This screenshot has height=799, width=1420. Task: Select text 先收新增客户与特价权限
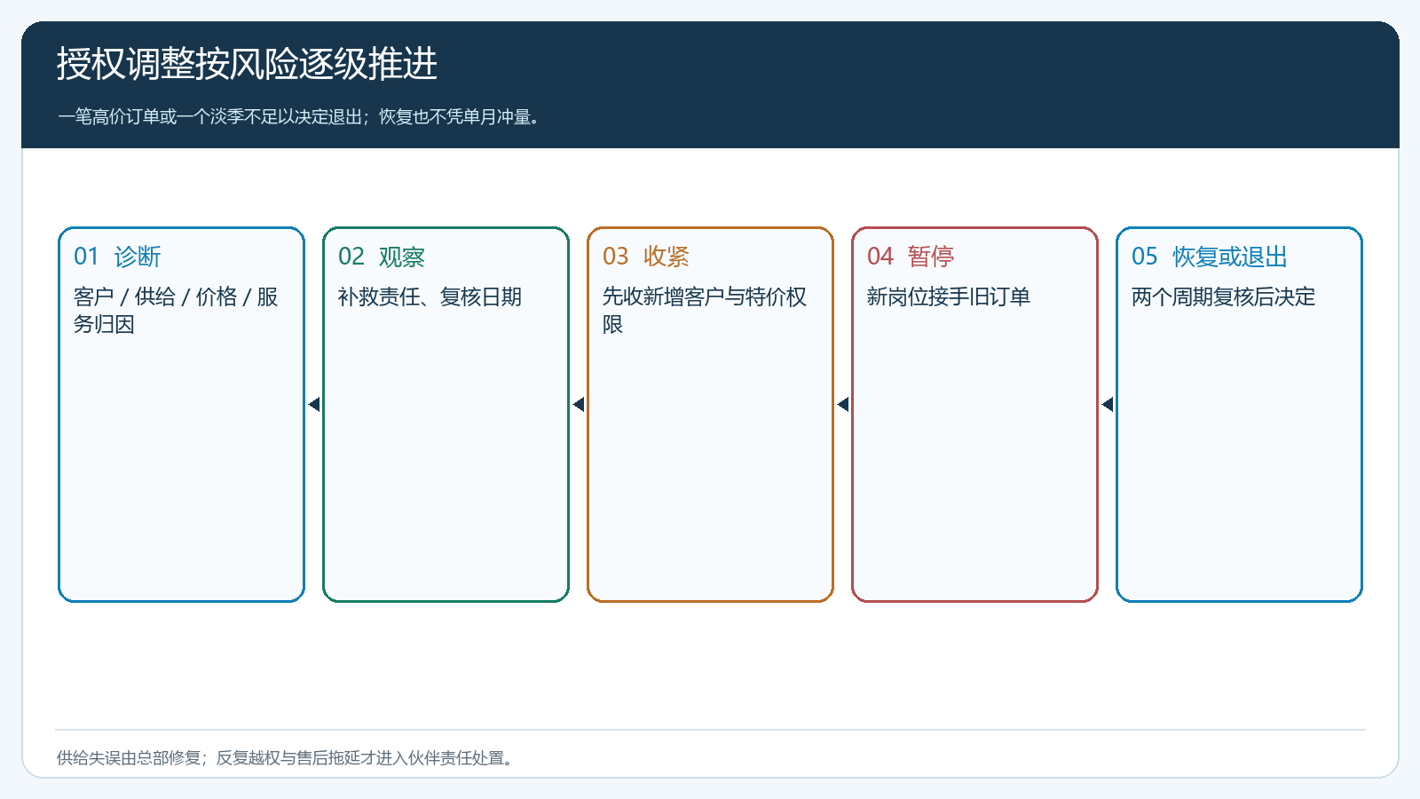coord(705,311)
